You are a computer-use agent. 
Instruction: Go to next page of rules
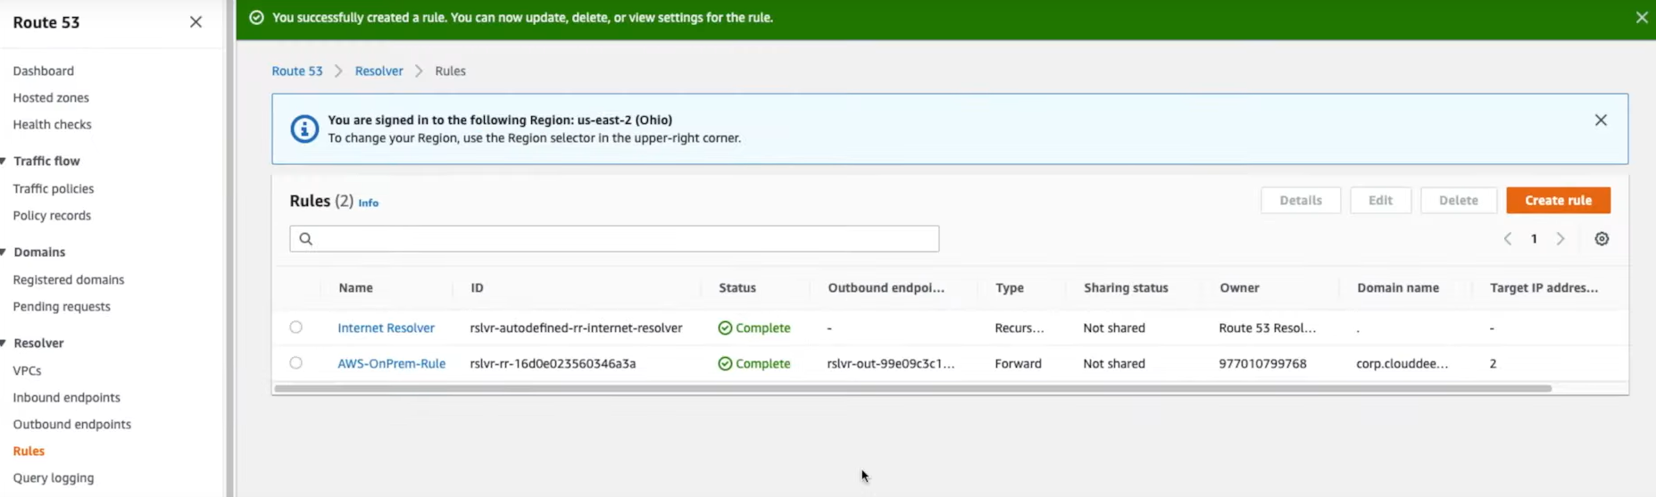pos(1560,239)
